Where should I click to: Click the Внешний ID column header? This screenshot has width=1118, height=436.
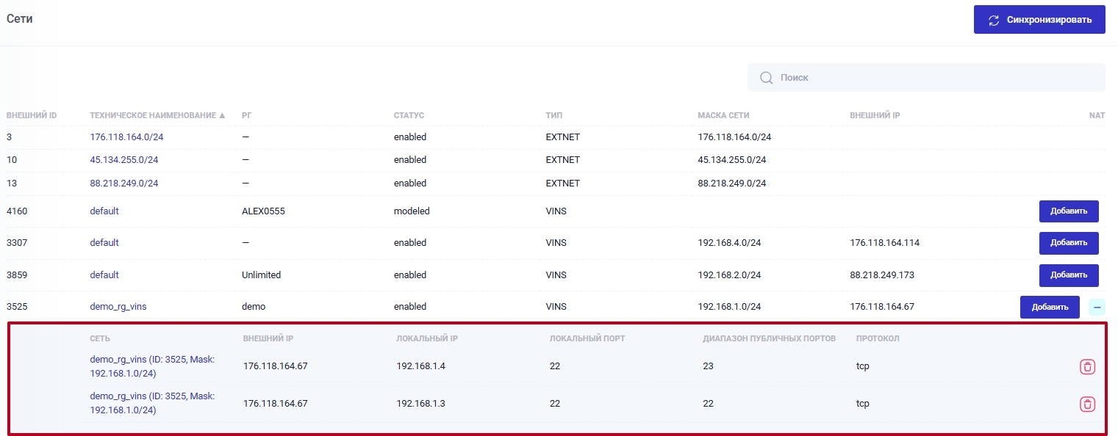pyautogui.click(x=32, y=116)
